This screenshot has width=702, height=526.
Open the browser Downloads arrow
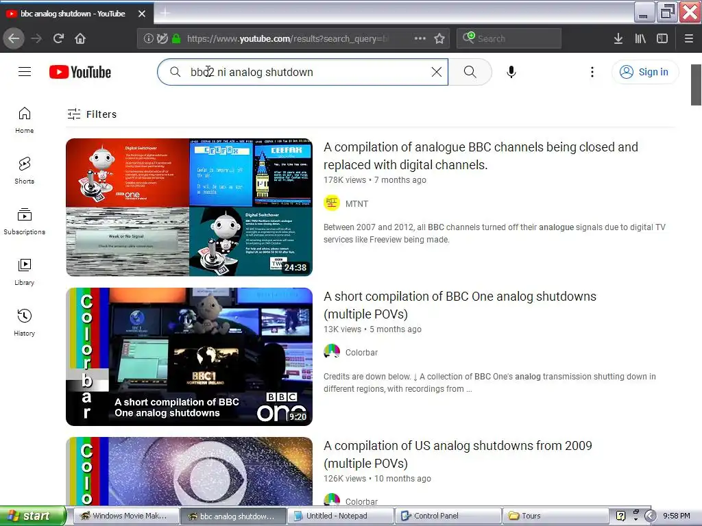[x=618, y=38]
